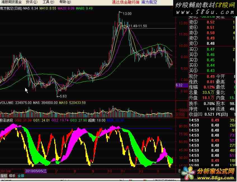Image resolution: width=237 pixels, height=182 pixels.
Task: Select the 卖⑤ 8.52 ask row
Action: point(212,22)
